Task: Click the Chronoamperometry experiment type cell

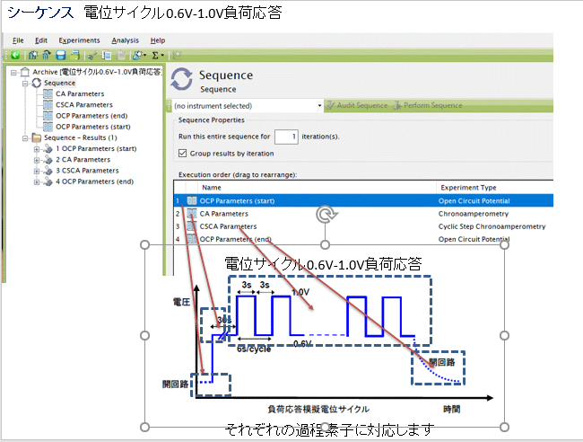Action: pos(474,214)
